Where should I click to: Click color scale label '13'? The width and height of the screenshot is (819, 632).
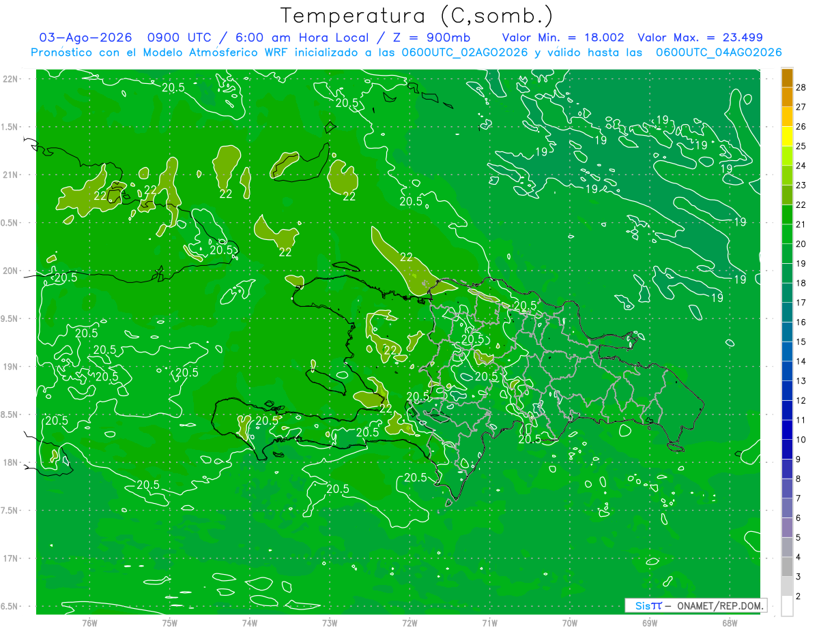[801, 380]
